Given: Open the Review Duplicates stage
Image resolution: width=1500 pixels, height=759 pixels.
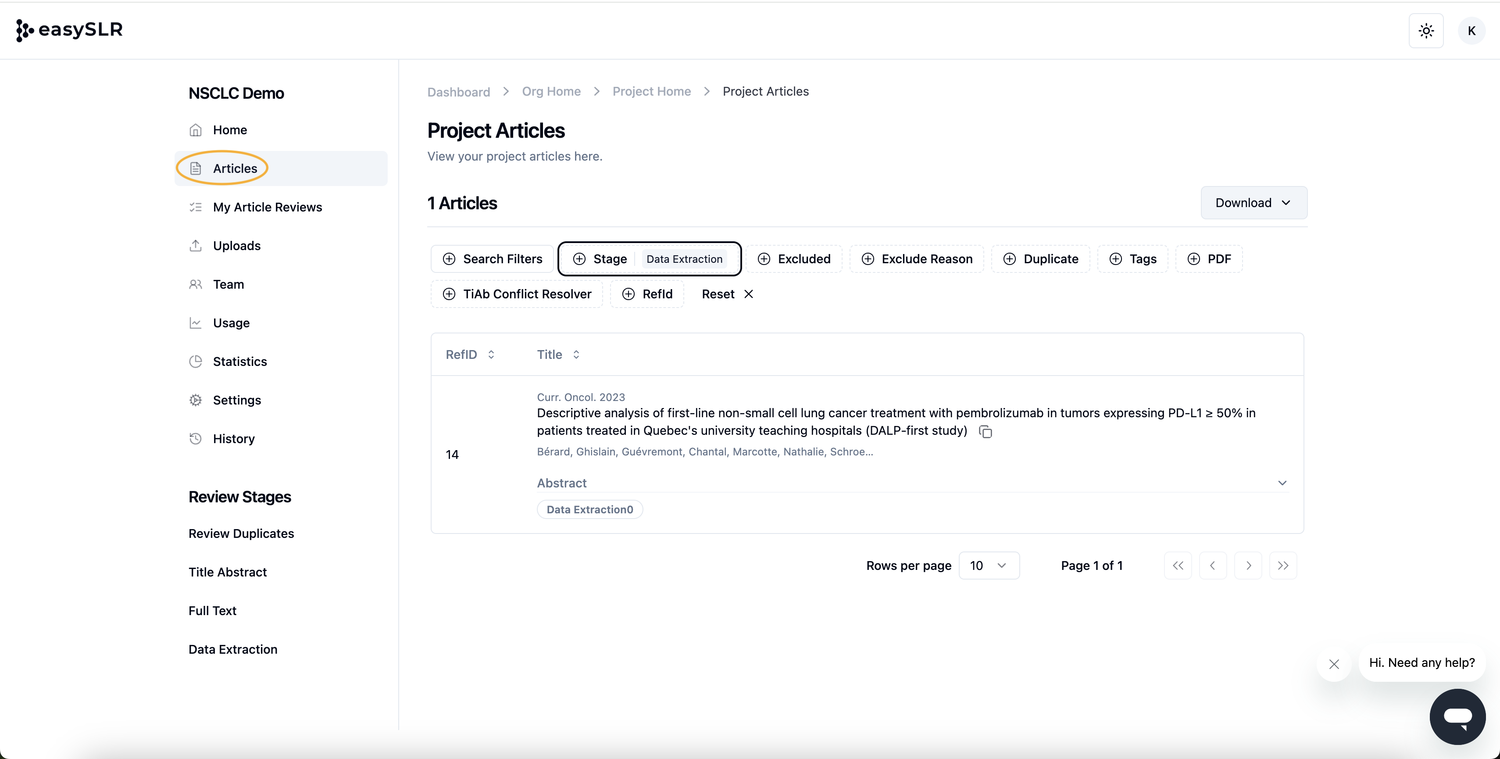Looking at the screenshot, I should coord(241,533).
